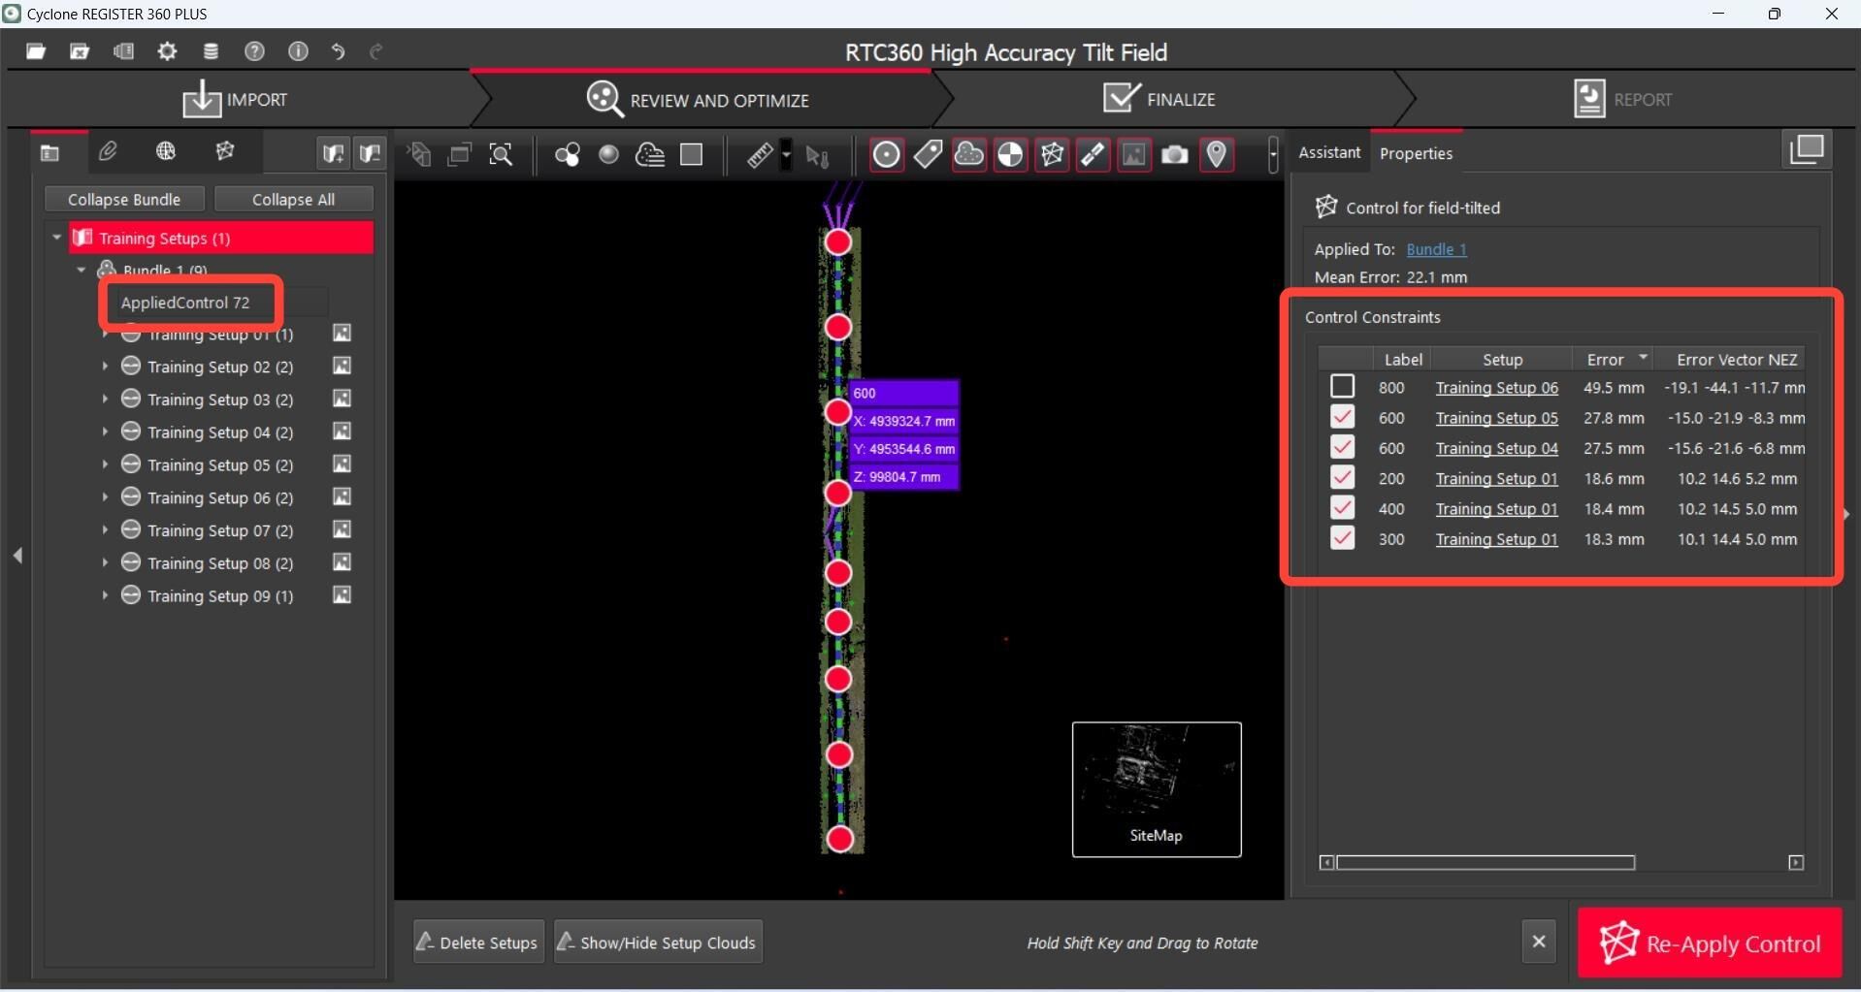Image resolution: width=1861 pixels, height=992 pixels.
Task: Click the undo arrow icon
Action: tap(338, 51)
